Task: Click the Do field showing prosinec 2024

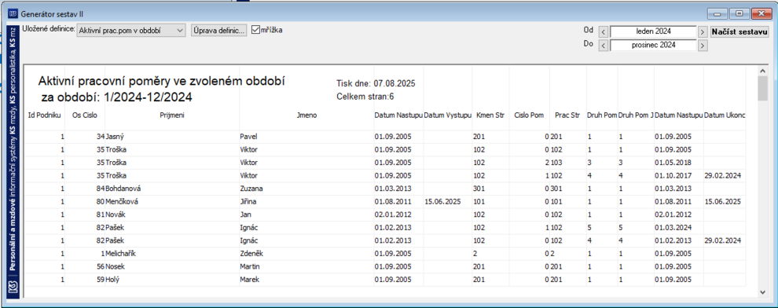Action: point(654,45)
